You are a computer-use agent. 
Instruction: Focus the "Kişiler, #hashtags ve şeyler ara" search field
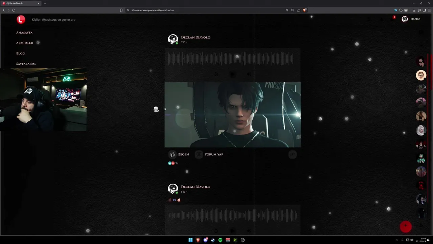[53, 20]
